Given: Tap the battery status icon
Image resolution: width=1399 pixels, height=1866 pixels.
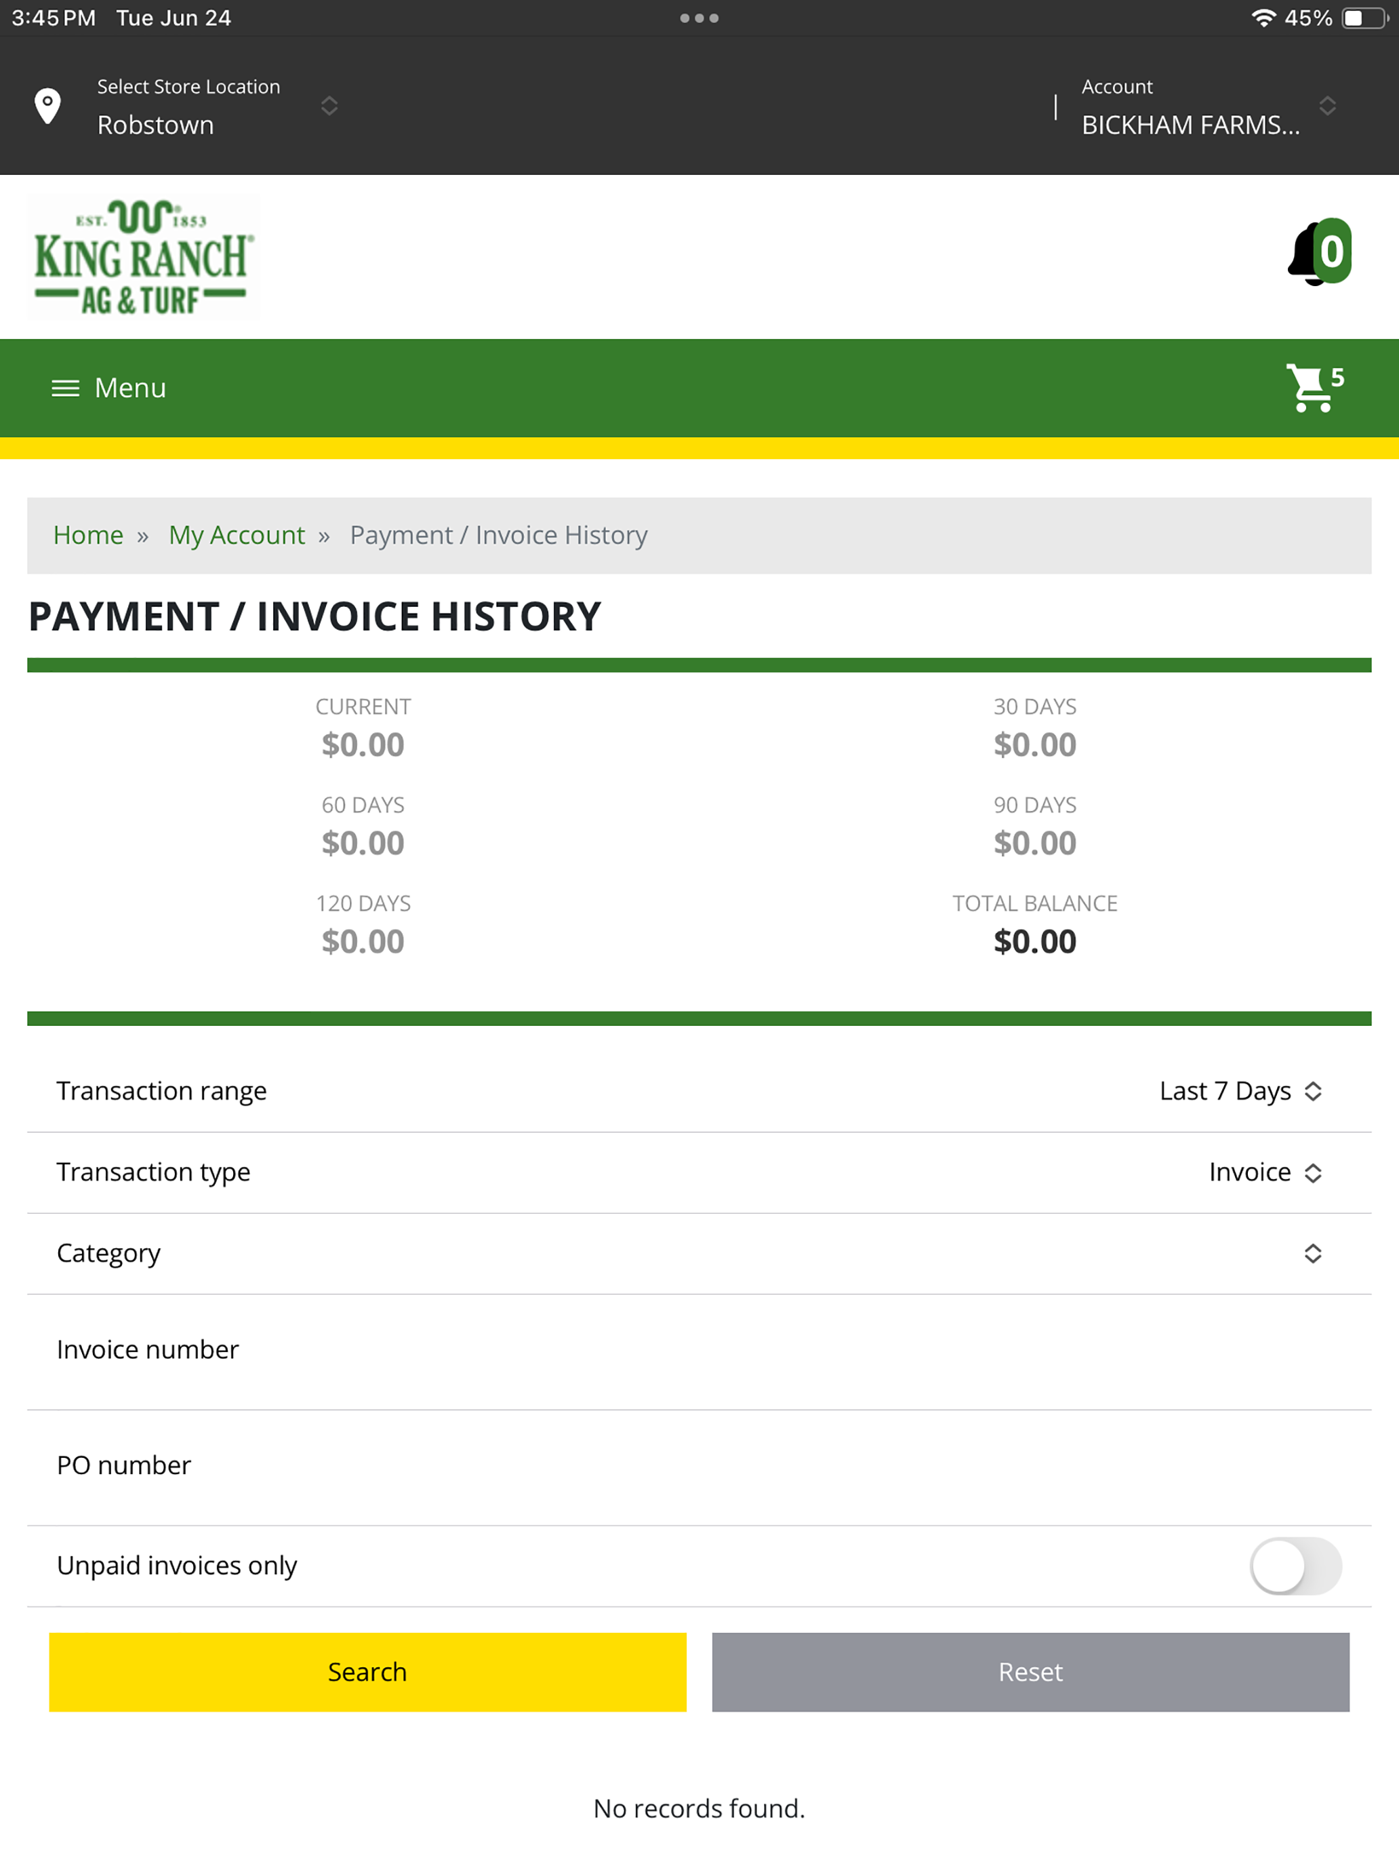Looking at the screenshot, I should [x=1365, y=18].
